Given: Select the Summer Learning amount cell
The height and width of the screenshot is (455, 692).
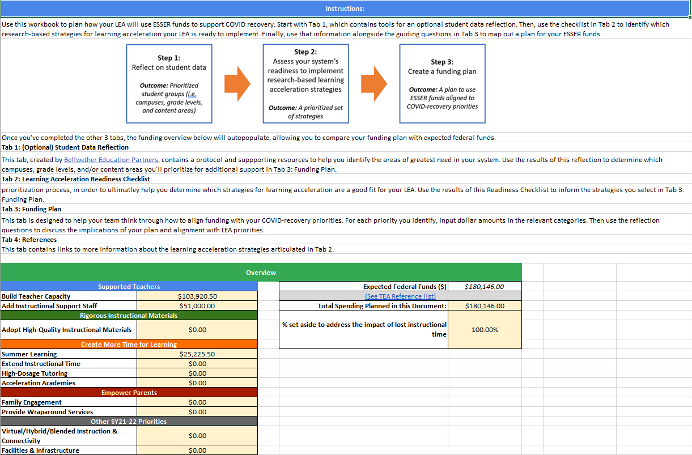Looking at the screenshot, I should pyautogui.click(x=197, y=354).
